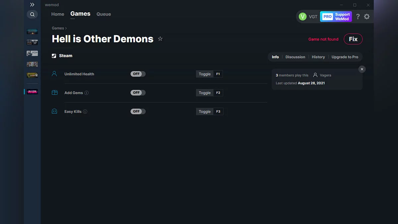
Task: Click the Easy Kills ghost icon
Action: click(x=54, y=112)
